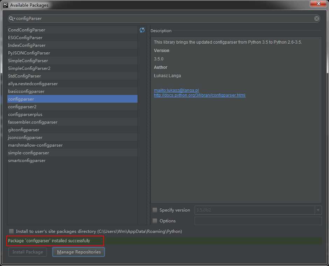This screenshot has width=329, height=266.
Task: Click the Install Package button
Action: pos(28,252)
